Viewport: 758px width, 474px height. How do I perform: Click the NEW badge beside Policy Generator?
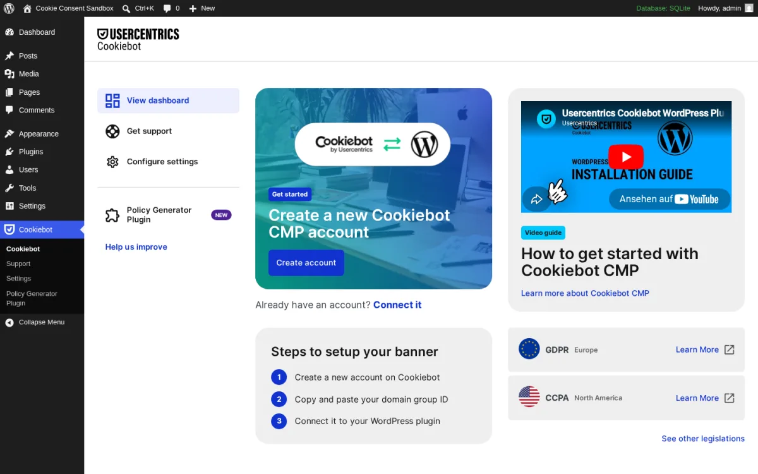coord(221,215)
